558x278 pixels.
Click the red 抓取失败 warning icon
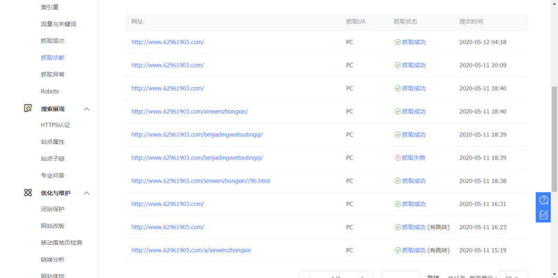tap(398, 158)
